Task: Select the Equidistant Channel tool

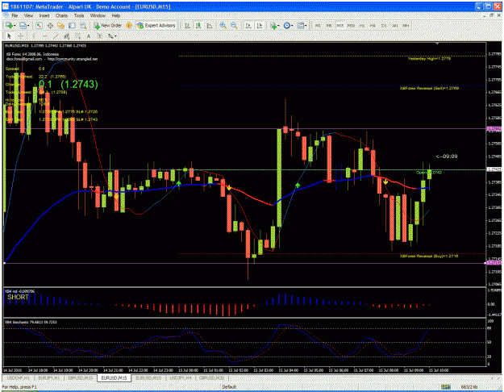Action: tap(67, 36)
